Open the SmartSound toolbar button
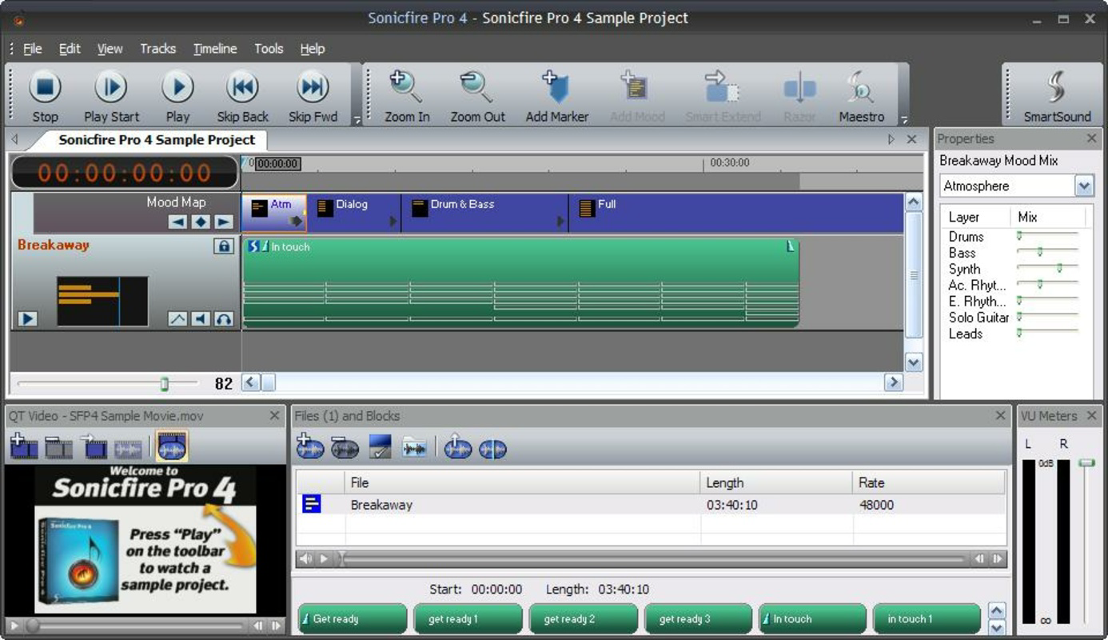1108x640 pixels. (x=1058, y=95)
